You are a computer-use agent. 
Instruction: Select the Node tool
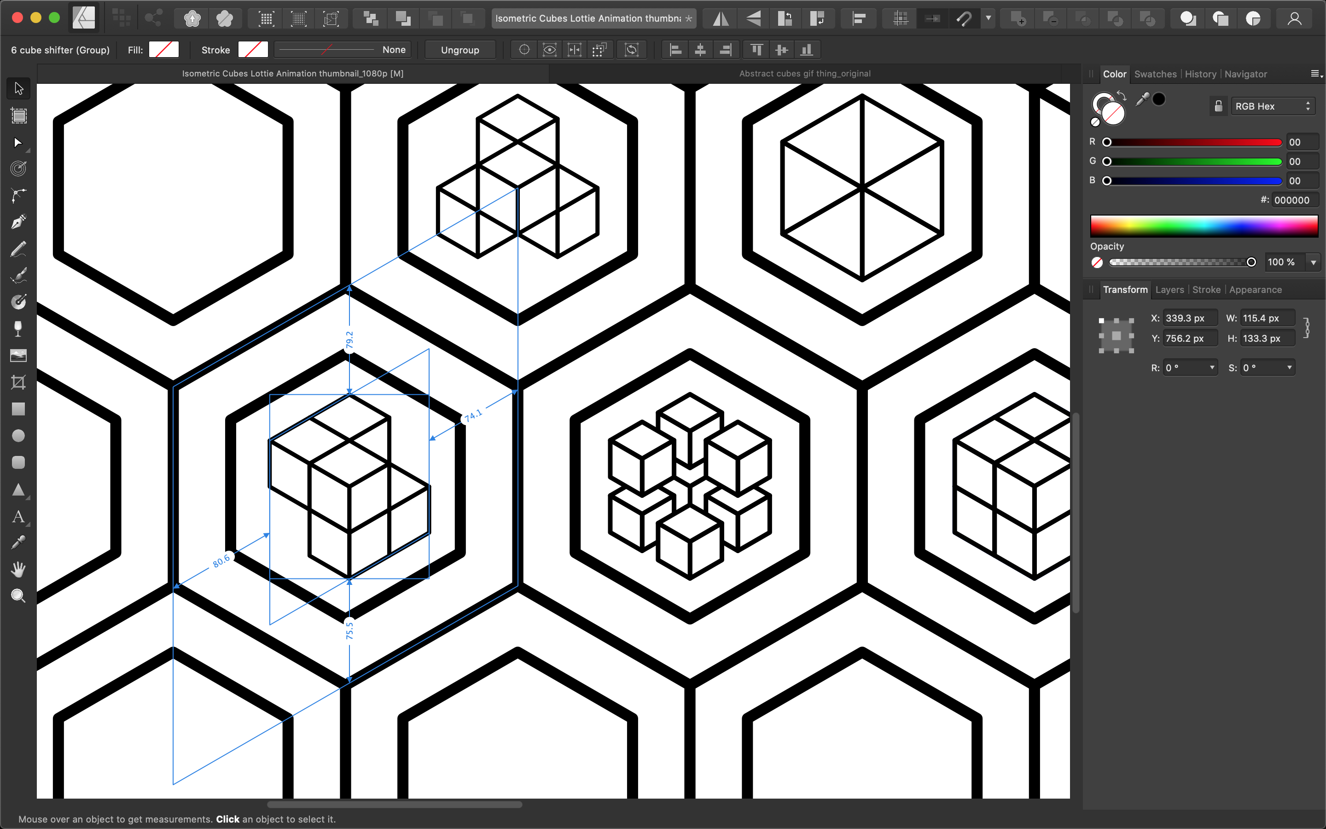tap(18, 143)
